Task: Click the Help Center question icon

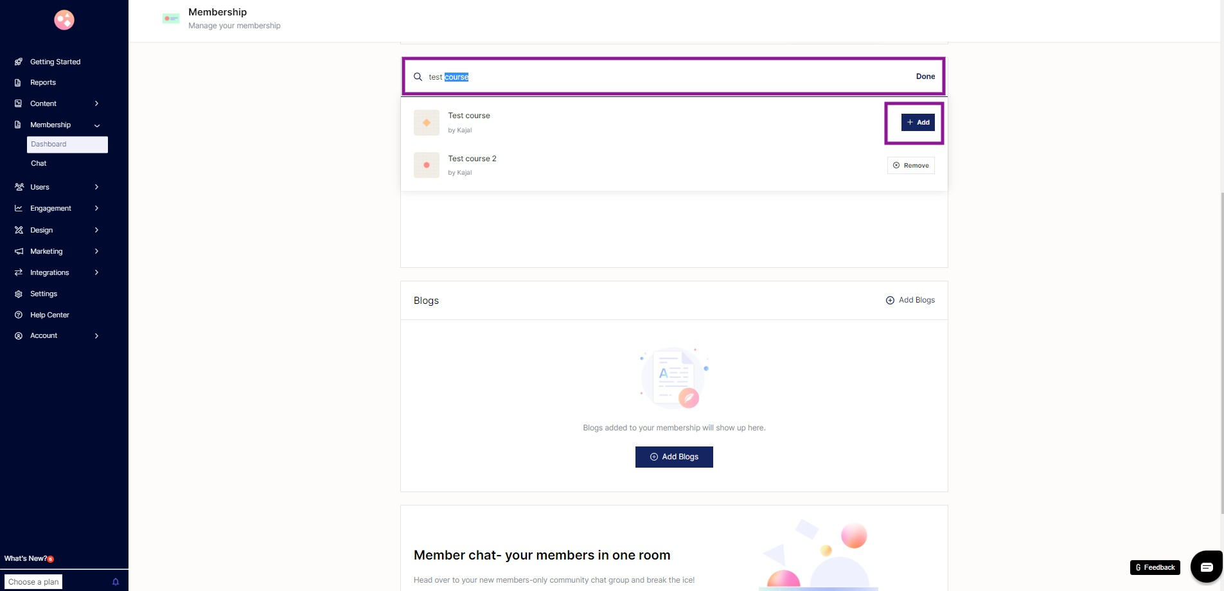Action: point(19,315)
